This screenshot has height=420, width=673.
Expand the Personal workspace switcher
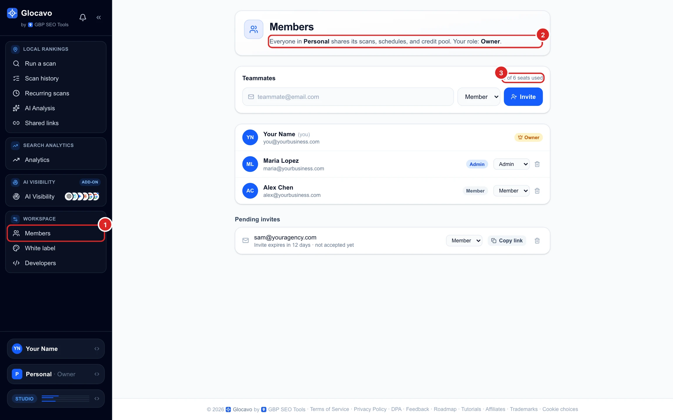(x=56, y=374)
